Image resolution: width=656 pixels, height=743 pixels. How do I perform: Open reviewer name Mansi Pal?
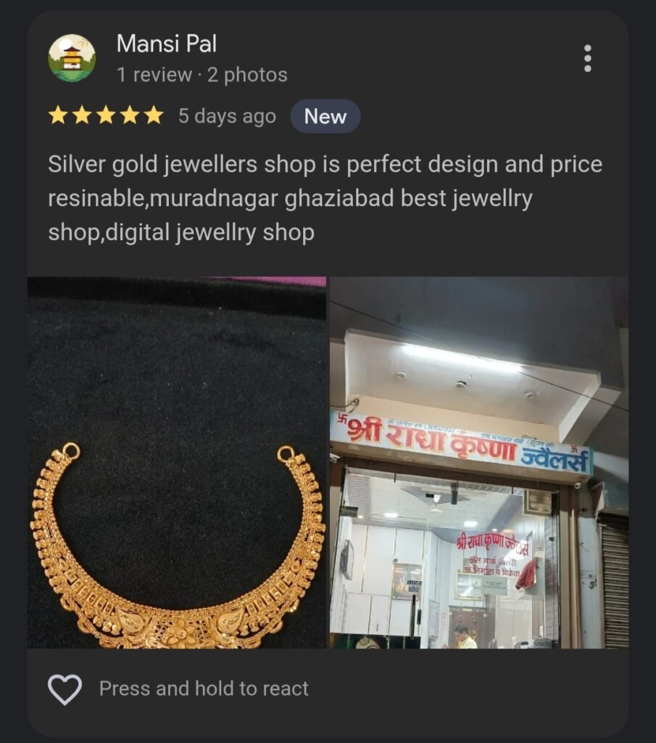click(x=167, y=44)
